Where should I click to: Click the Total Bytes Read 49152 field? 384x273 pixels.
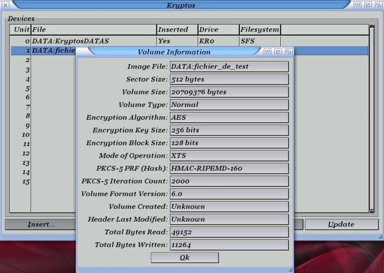click(x=229, y=232)
